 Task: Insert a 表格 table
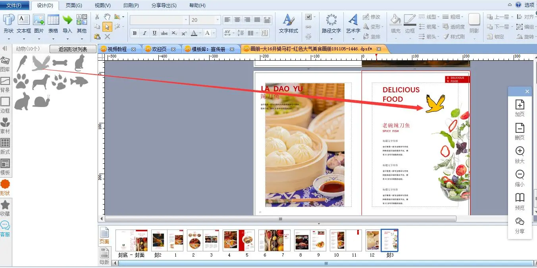pyautogui.click(x=53, y=24)
